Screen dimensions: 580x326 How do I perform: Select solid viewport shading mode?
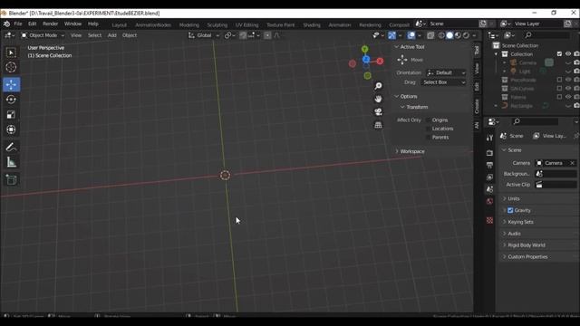449,35
